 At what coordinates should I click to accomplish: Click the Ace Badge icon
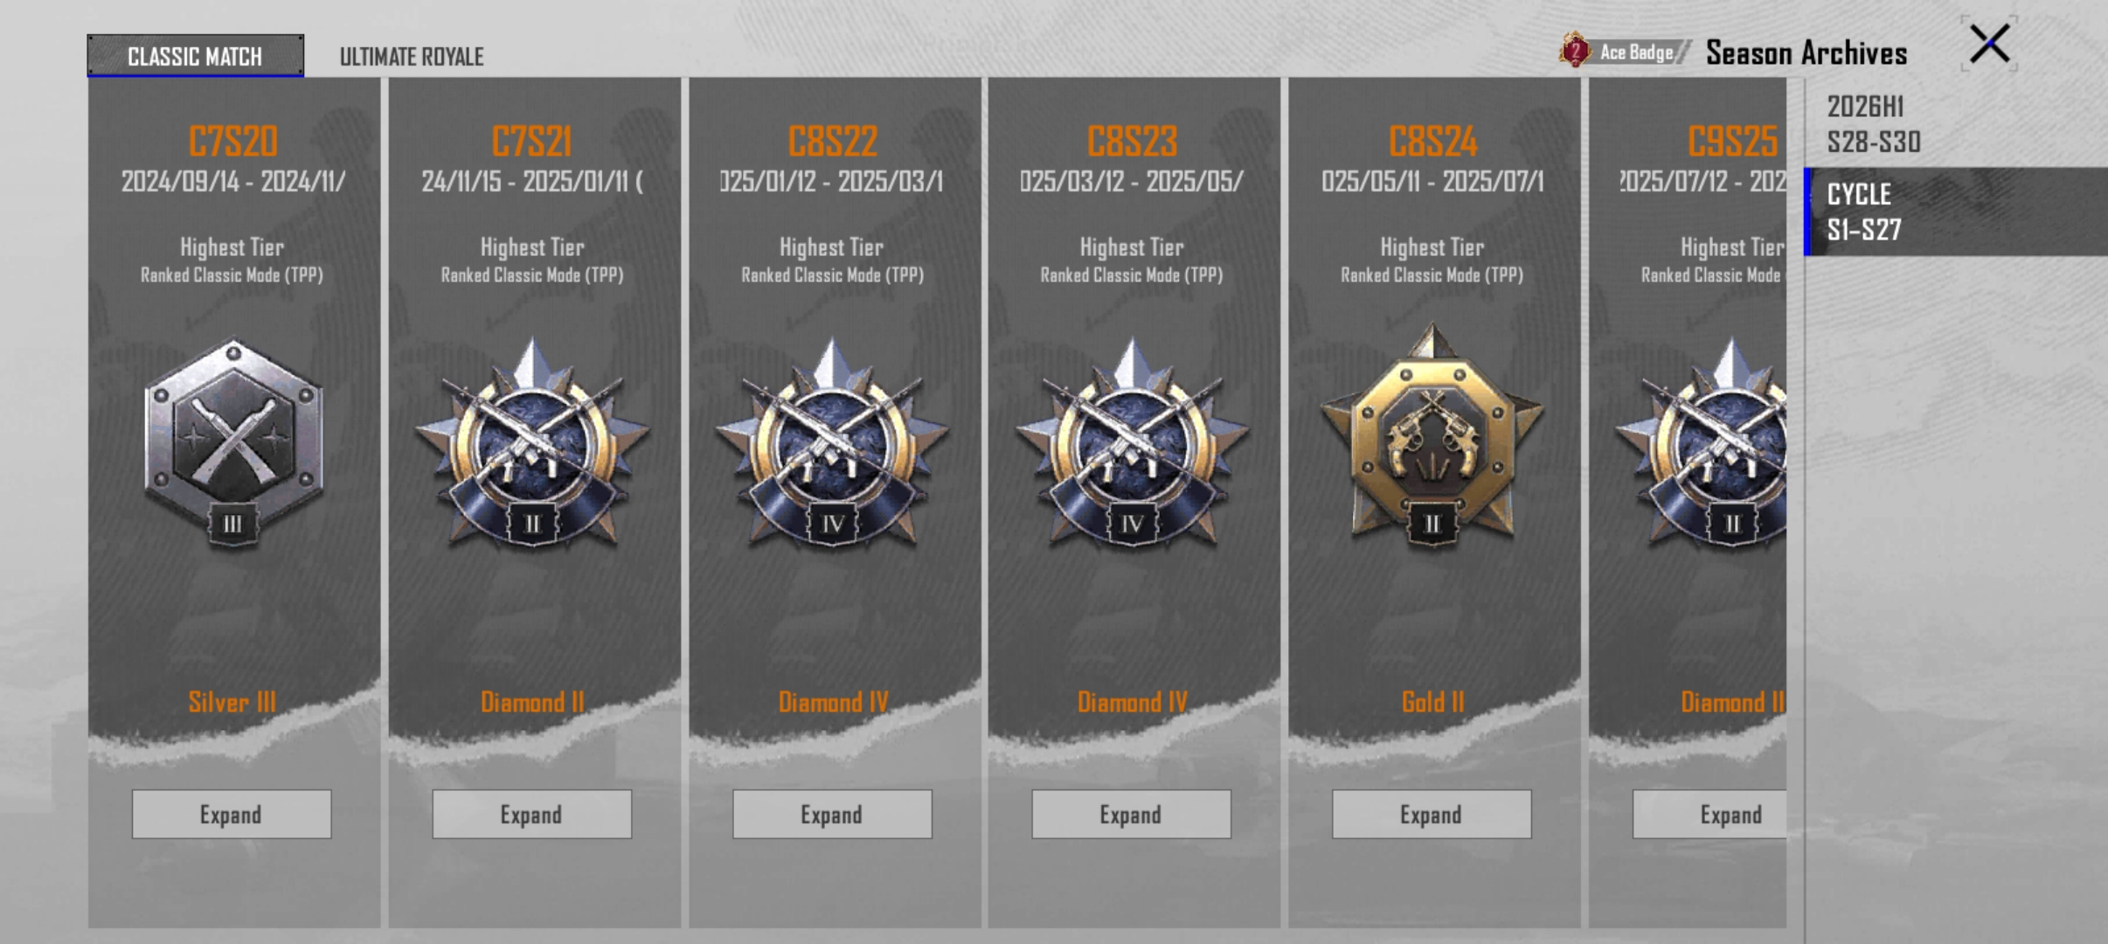pyautogui.click(x=1575, y=52)
